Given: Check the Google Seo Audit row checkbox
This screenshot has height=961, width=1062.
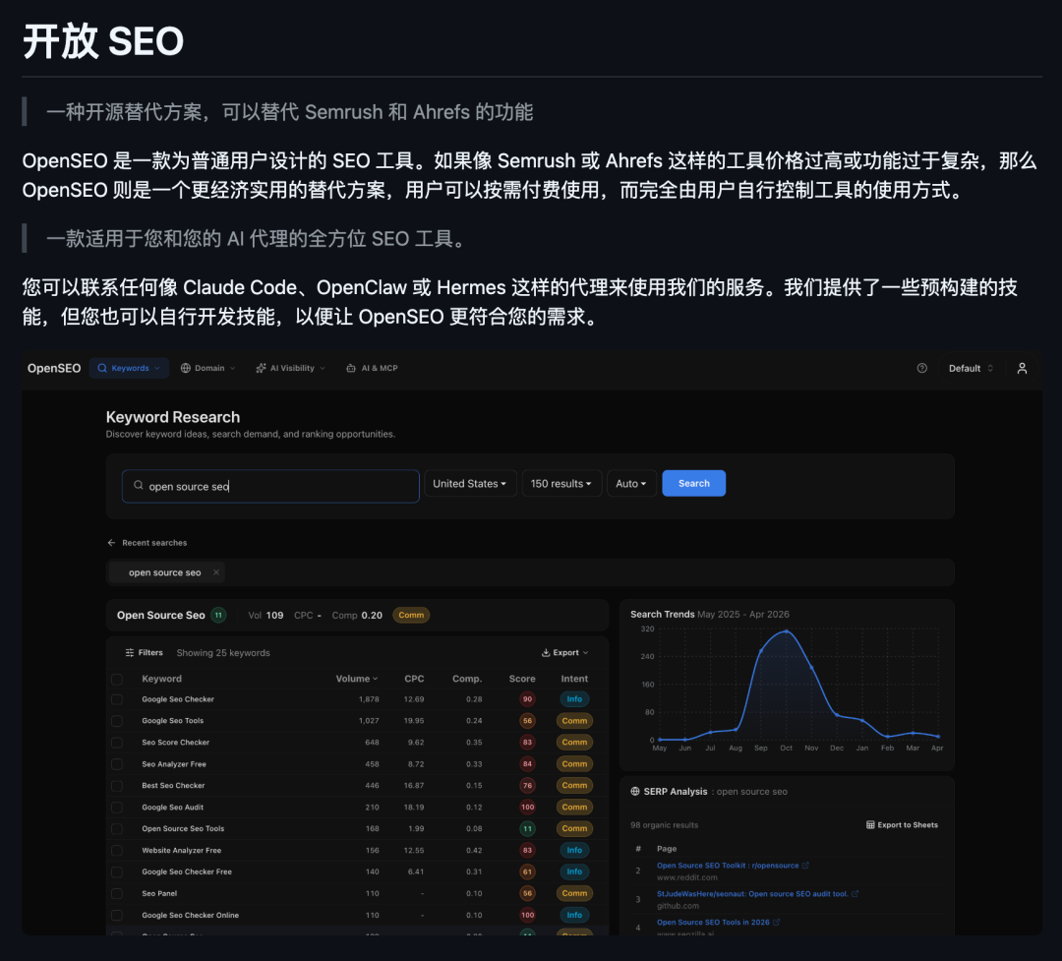Looking at the screenshot, I should click(x=116, y=808).
